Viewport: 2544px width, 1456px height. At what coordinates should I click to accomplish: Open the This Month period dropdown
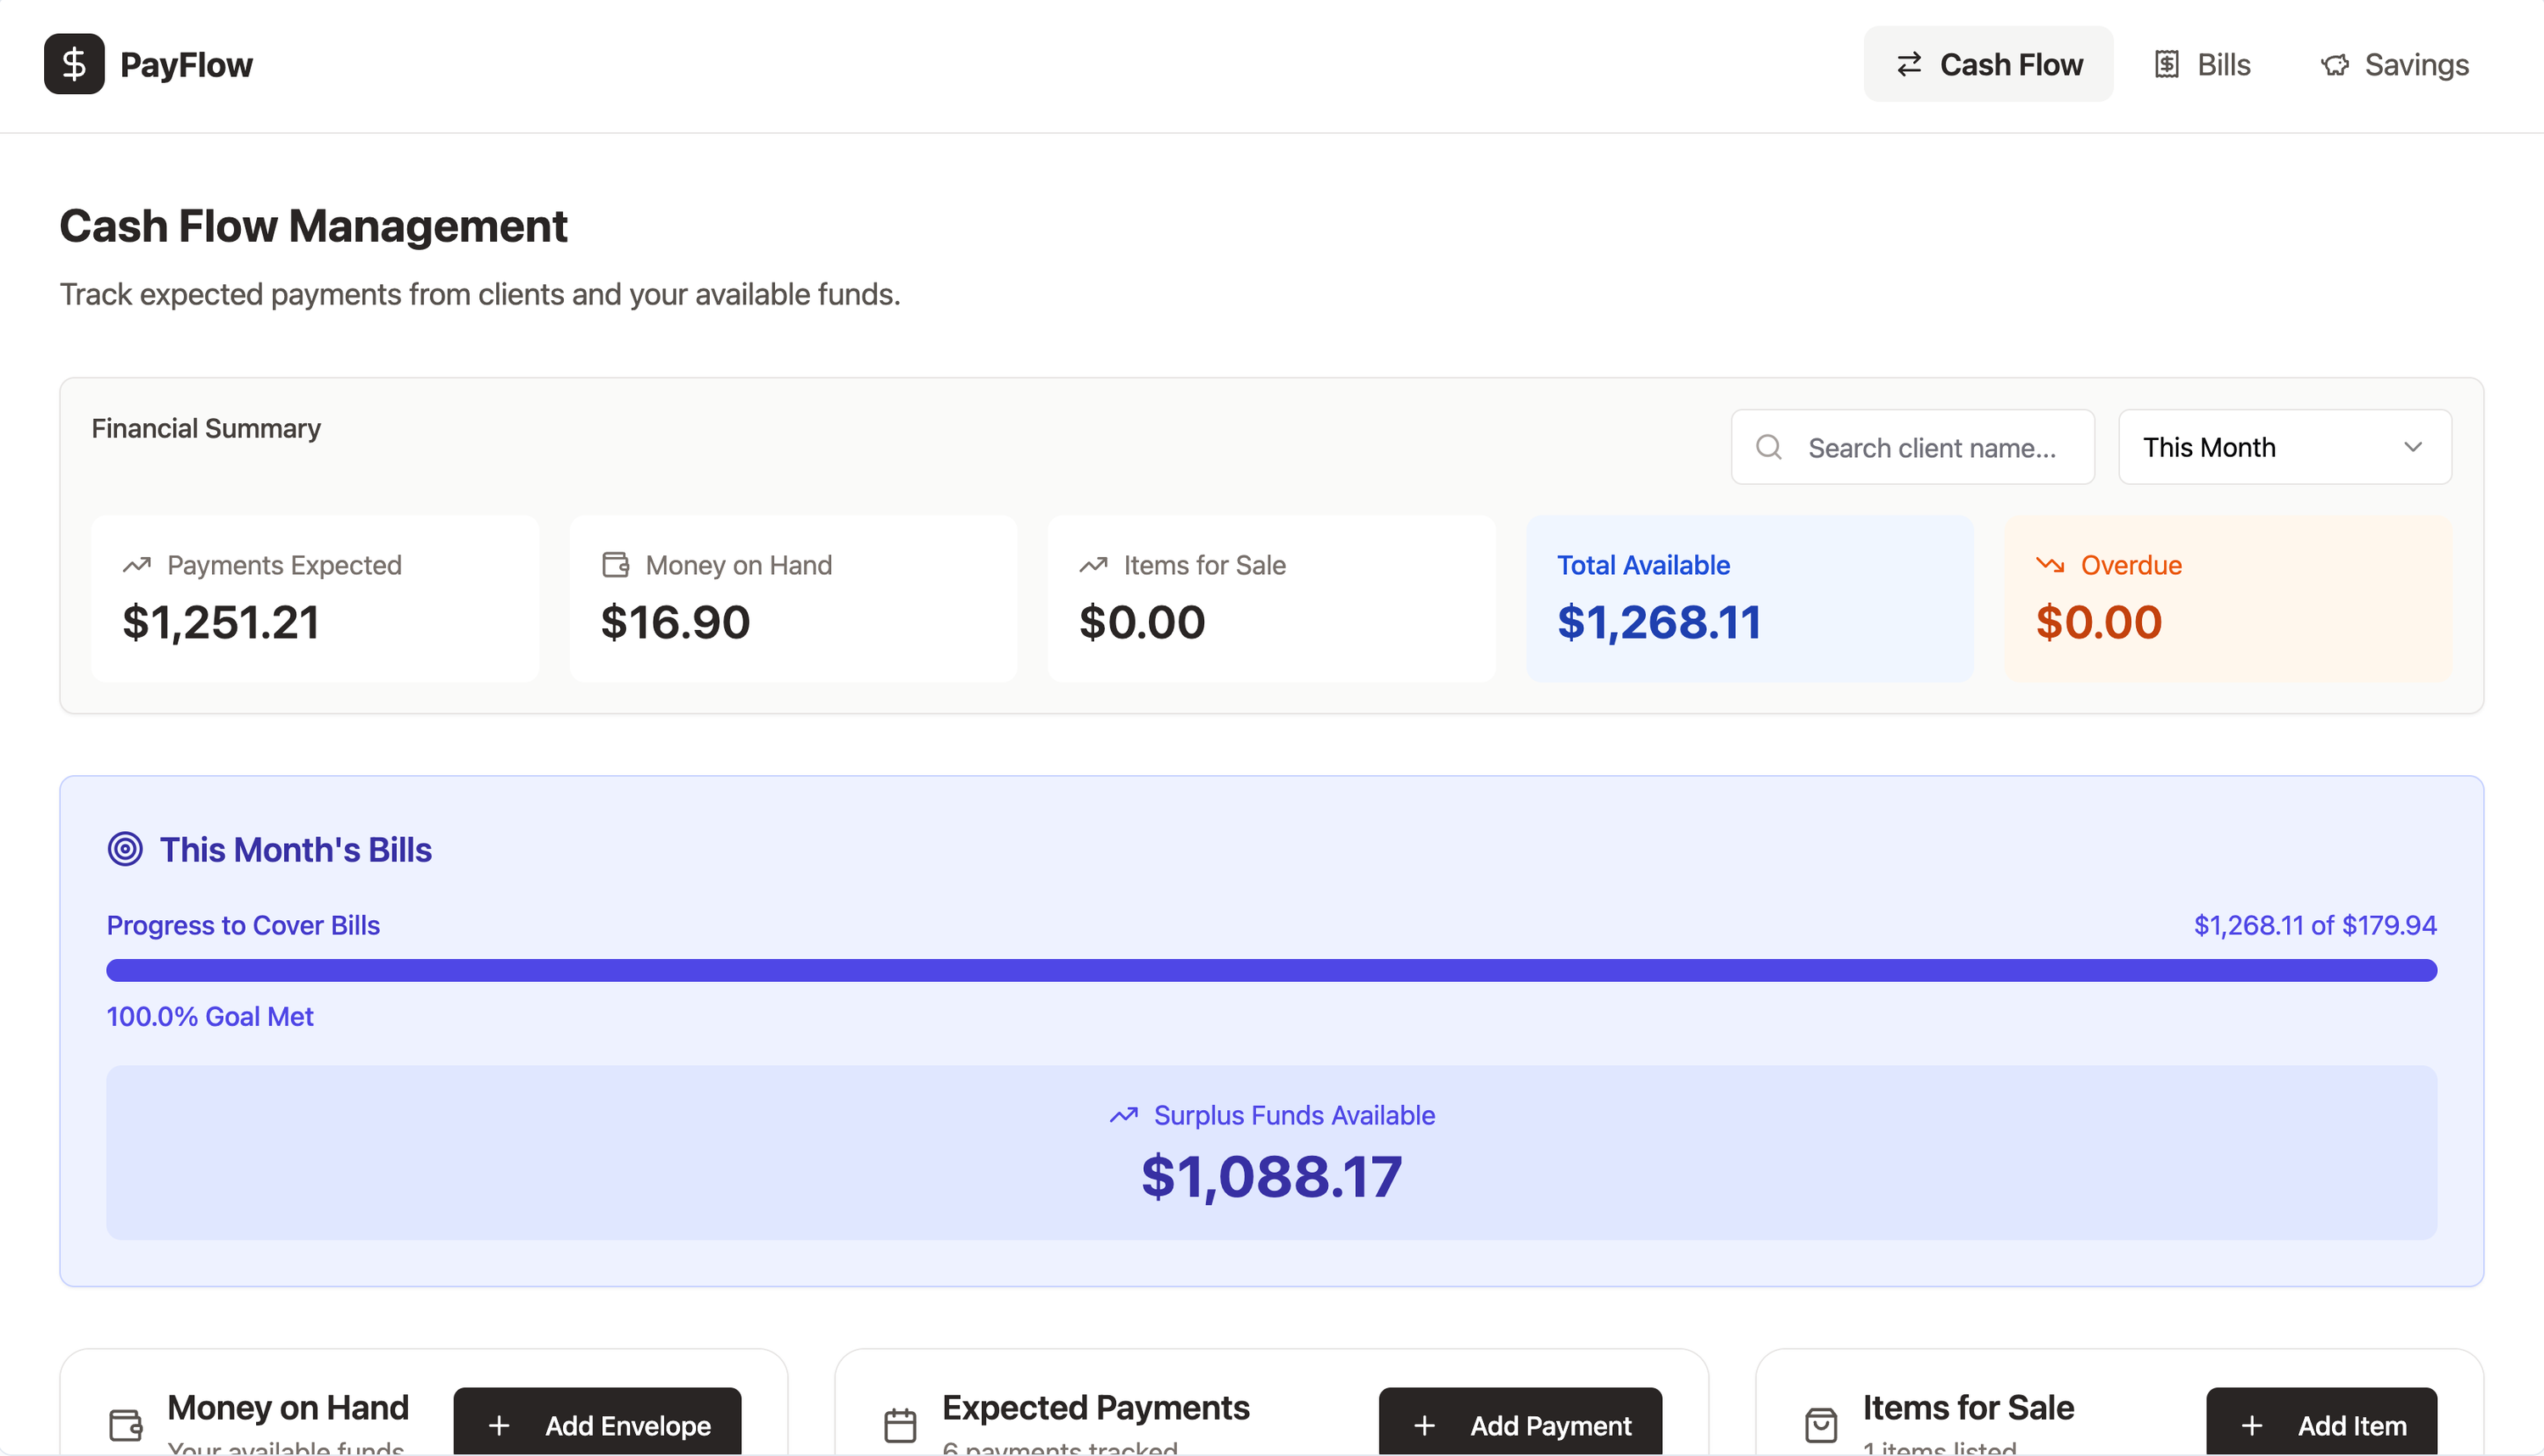pos(2284,447)
